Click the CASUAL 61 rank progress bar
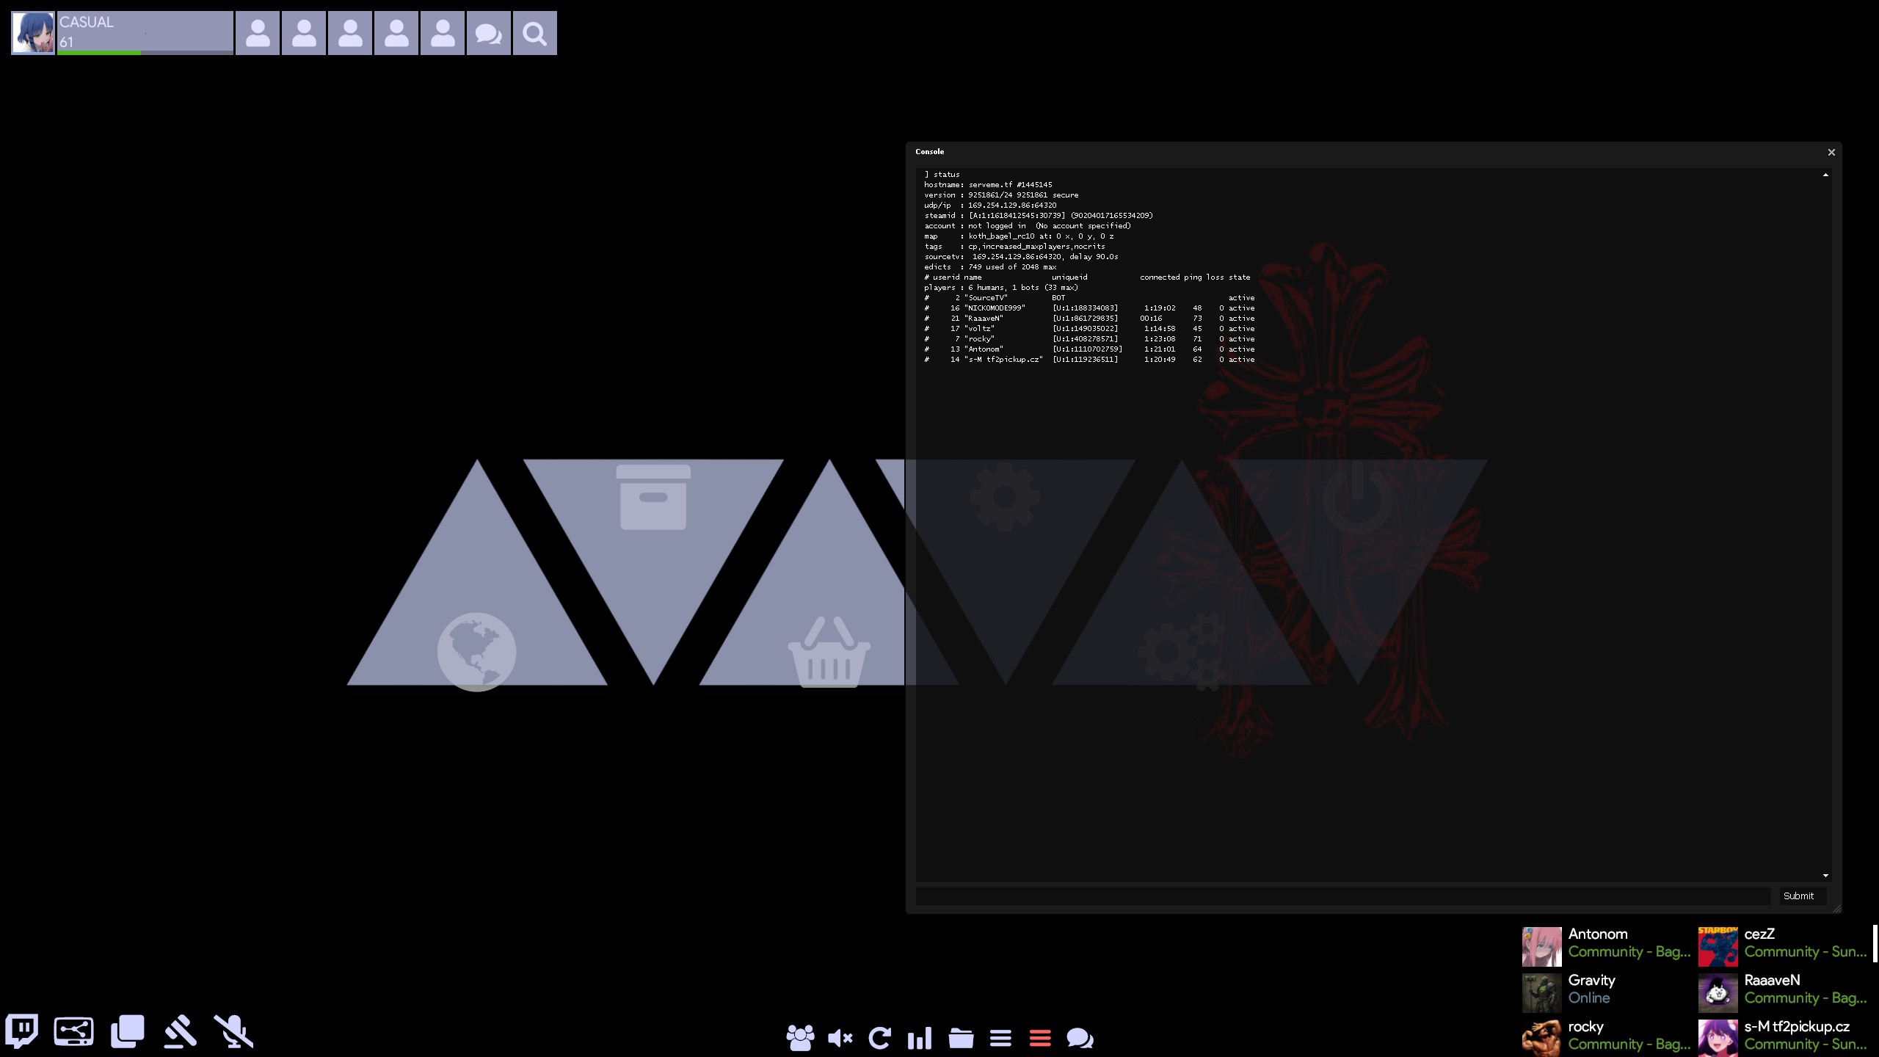Screen dimensions: 1879x1057 [x=145, y=33]
